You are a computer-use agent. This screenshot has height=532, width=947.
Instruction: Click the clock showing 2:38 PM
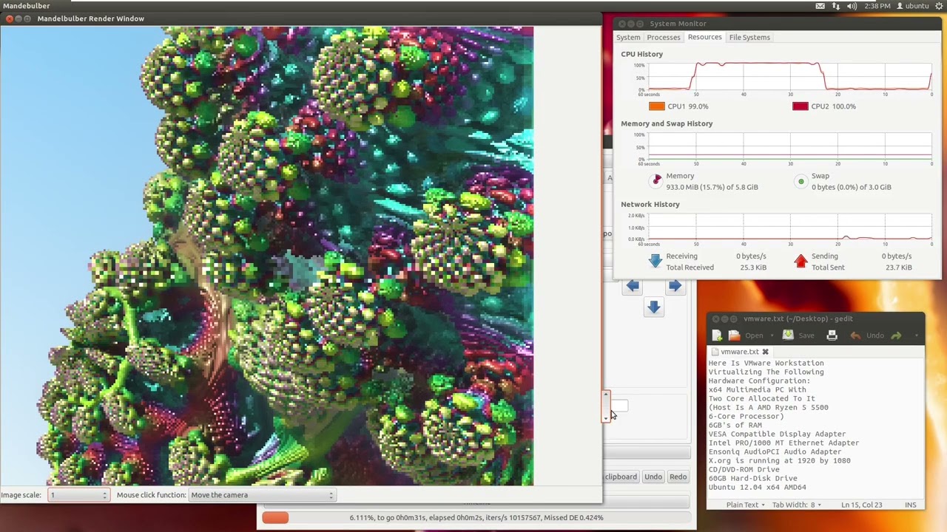pos(877,6)
